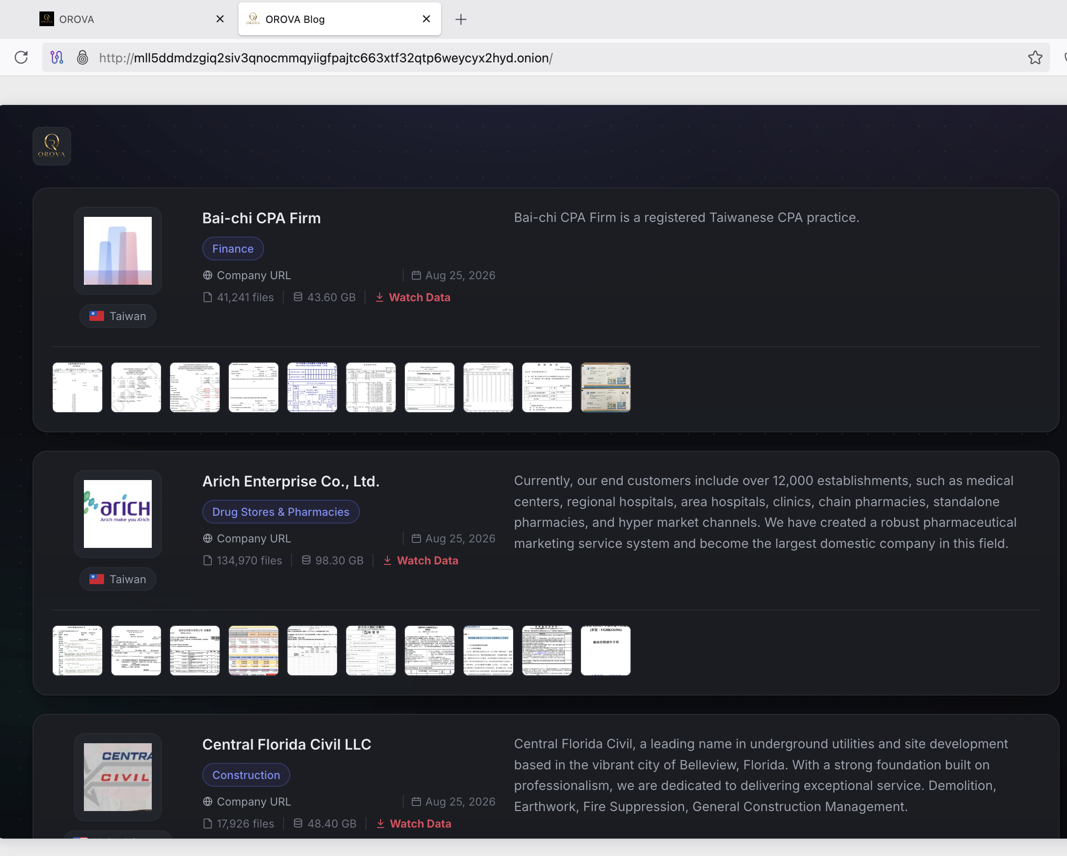
Task: Click Watch Data for Central Florida Civil
Action: [414, 824]
